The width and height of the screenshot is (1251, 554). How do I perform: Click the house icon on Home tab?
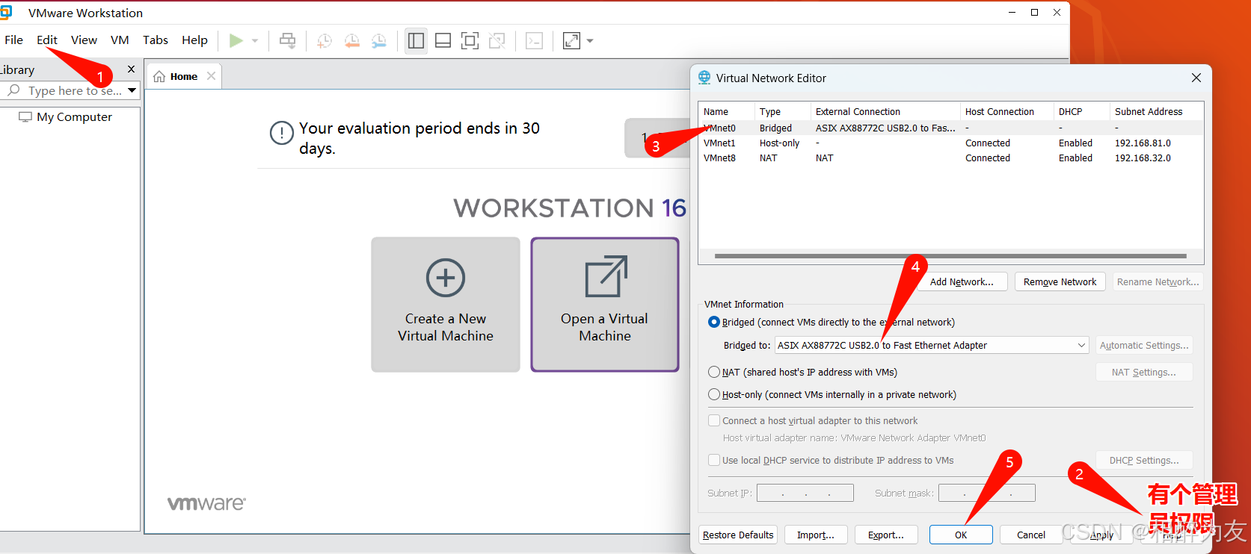pyautogui.click(x=159, y=76)
